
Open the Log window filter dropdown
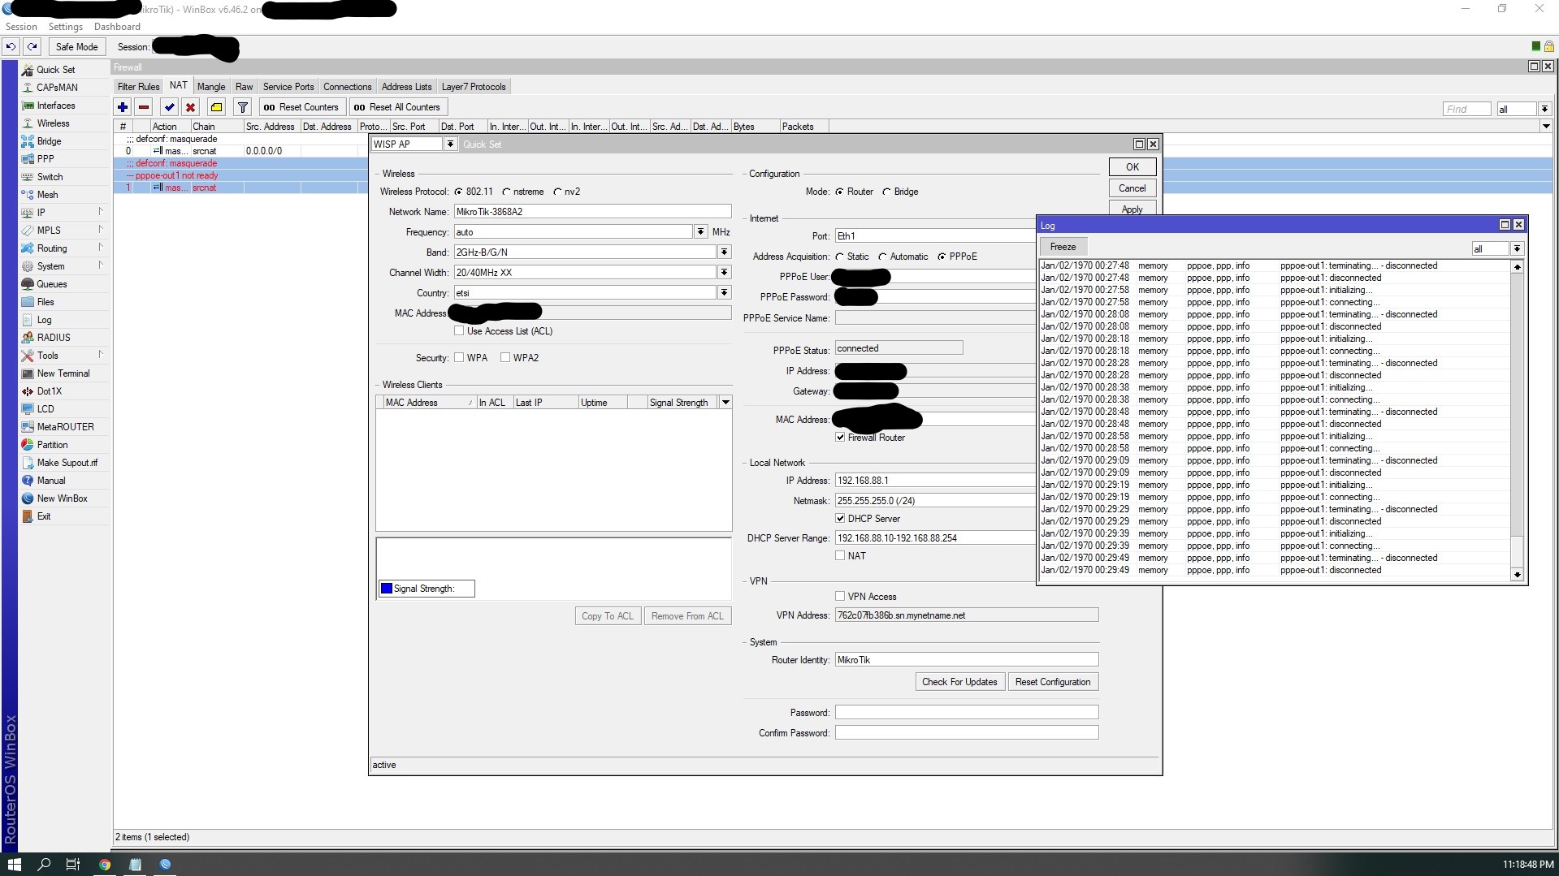[x=1517, y=249]
